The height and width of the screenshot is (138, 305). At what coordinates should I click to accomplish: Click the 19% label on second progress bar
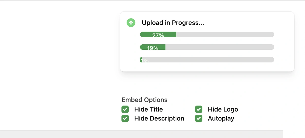[152, 48]
